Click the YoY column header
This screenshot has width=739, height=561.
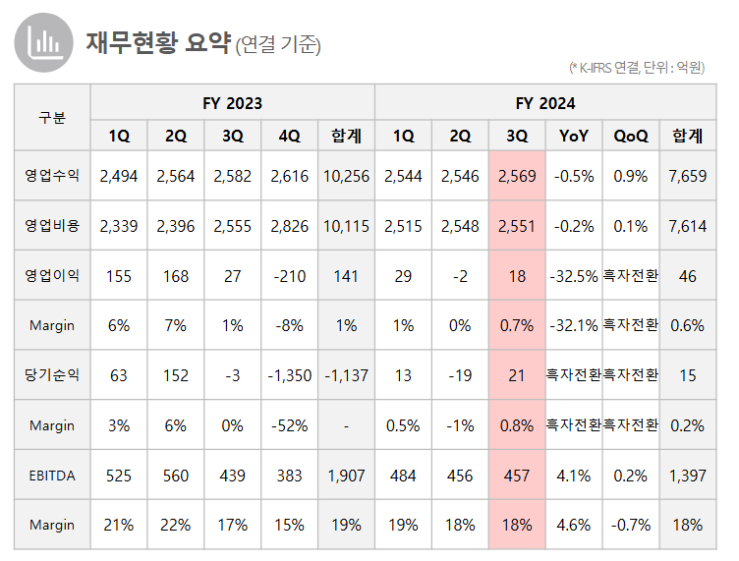[573, 135]
